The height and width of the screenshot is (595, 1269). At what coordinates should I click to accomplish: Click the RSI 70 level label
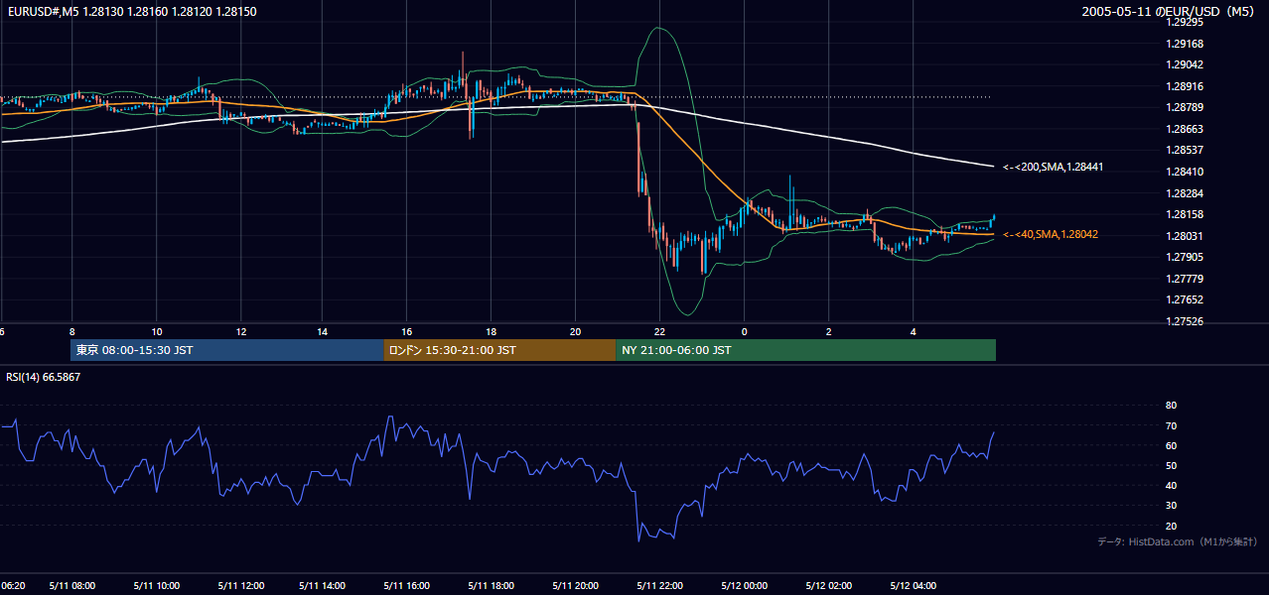point(1171,425)
